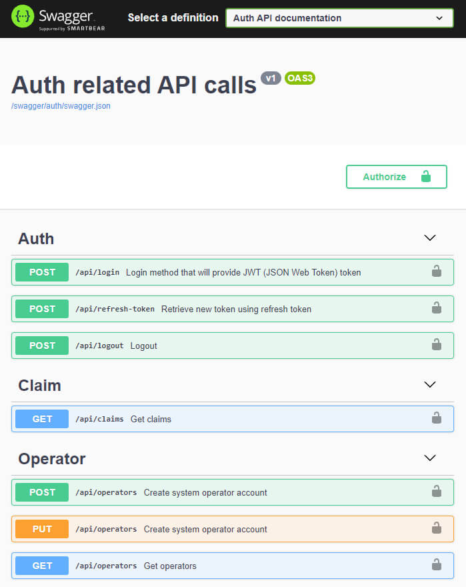Click the Swagger logo icon
This screenshot has width=466, height=587.
click(23, 17)
